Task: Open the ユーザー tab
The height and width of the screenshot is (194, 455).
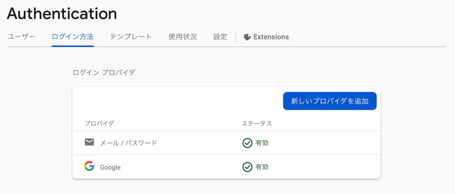Action: 21,37
